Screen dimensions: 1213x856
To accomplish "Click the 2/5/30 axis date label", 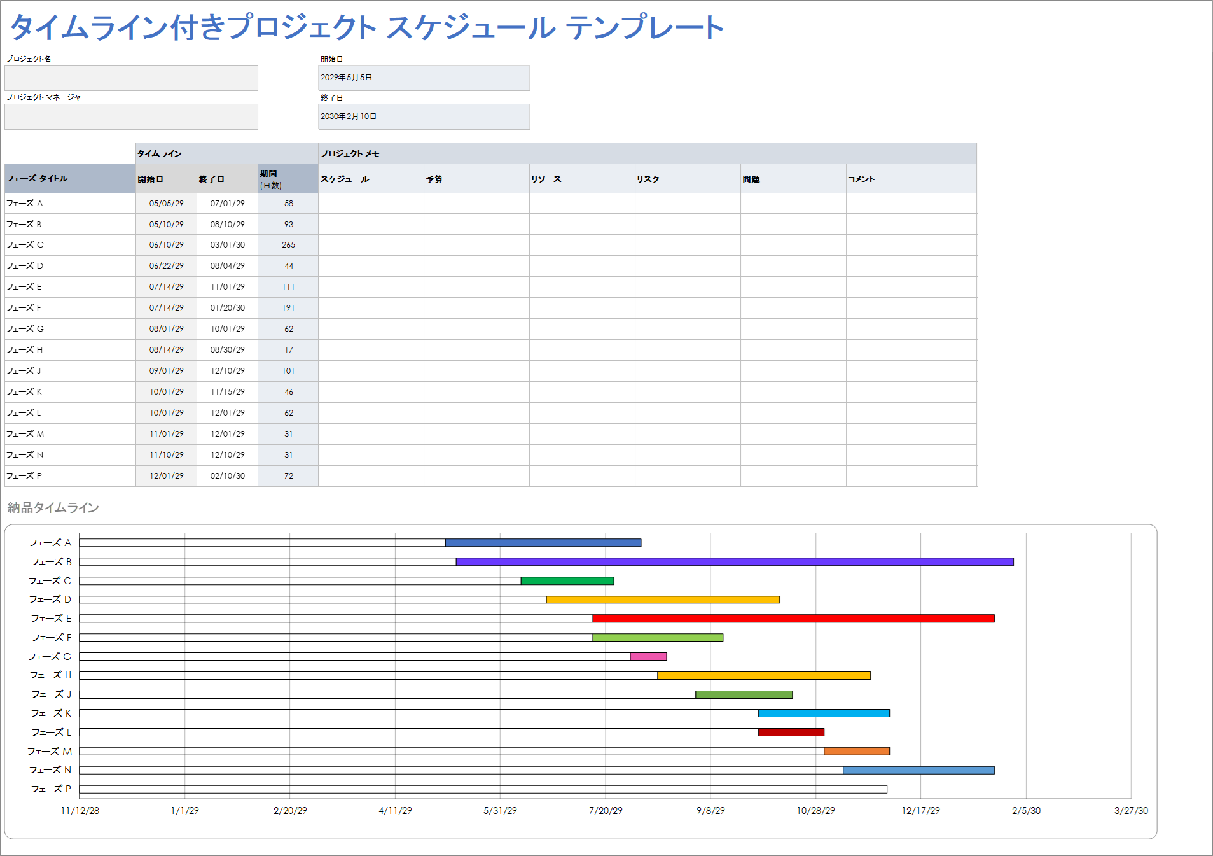I will [x=1027, y=811].
